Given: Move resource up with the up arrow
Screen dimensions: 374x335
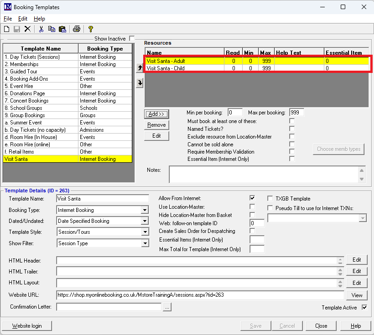Looking at the screenshot, I should coord(140,68).
